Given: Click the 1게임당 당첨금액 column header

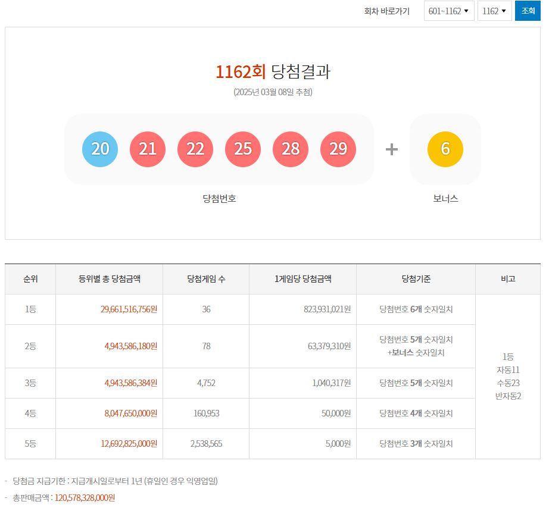Looking at the screenshot, I should click(303, 279).
